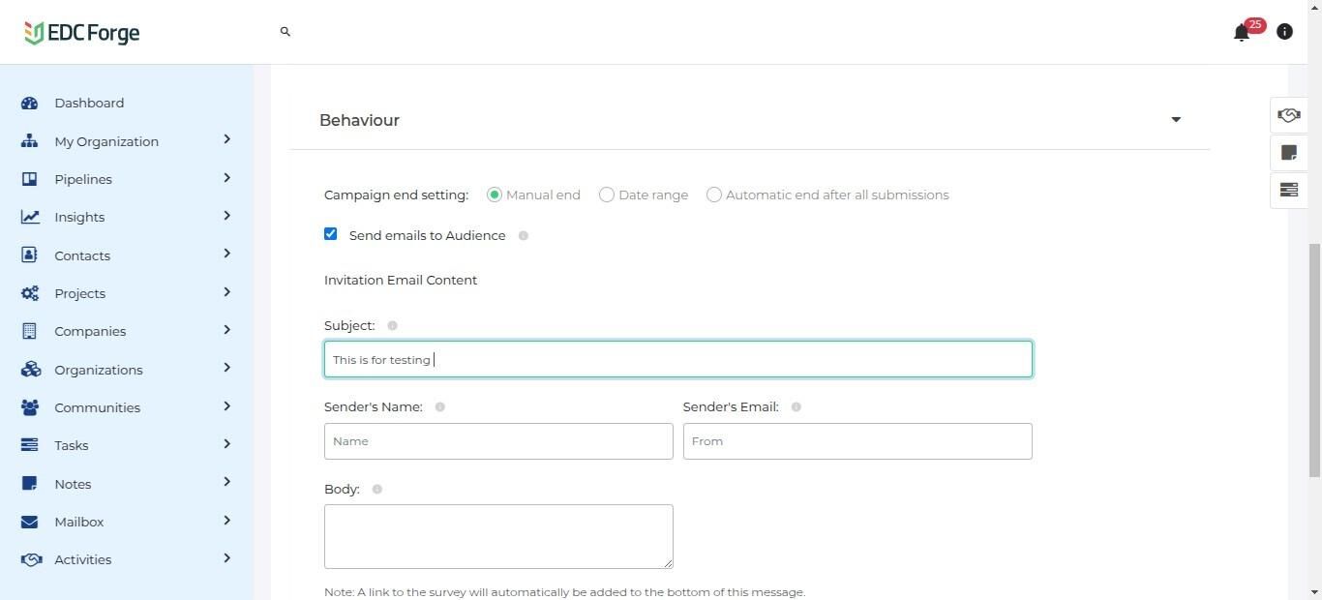Click the EDC Forge logo
The image size is (1322, 600).
tap(82, 33)
